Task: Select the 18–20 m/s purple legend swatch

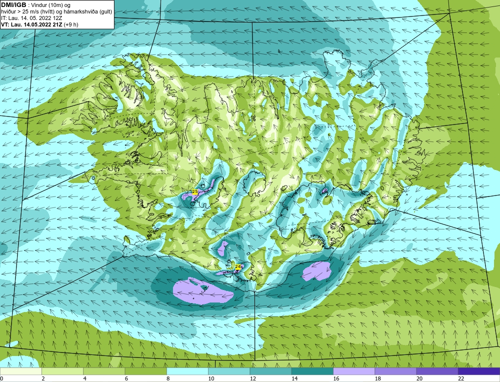Action: click(x=395, y=371)
